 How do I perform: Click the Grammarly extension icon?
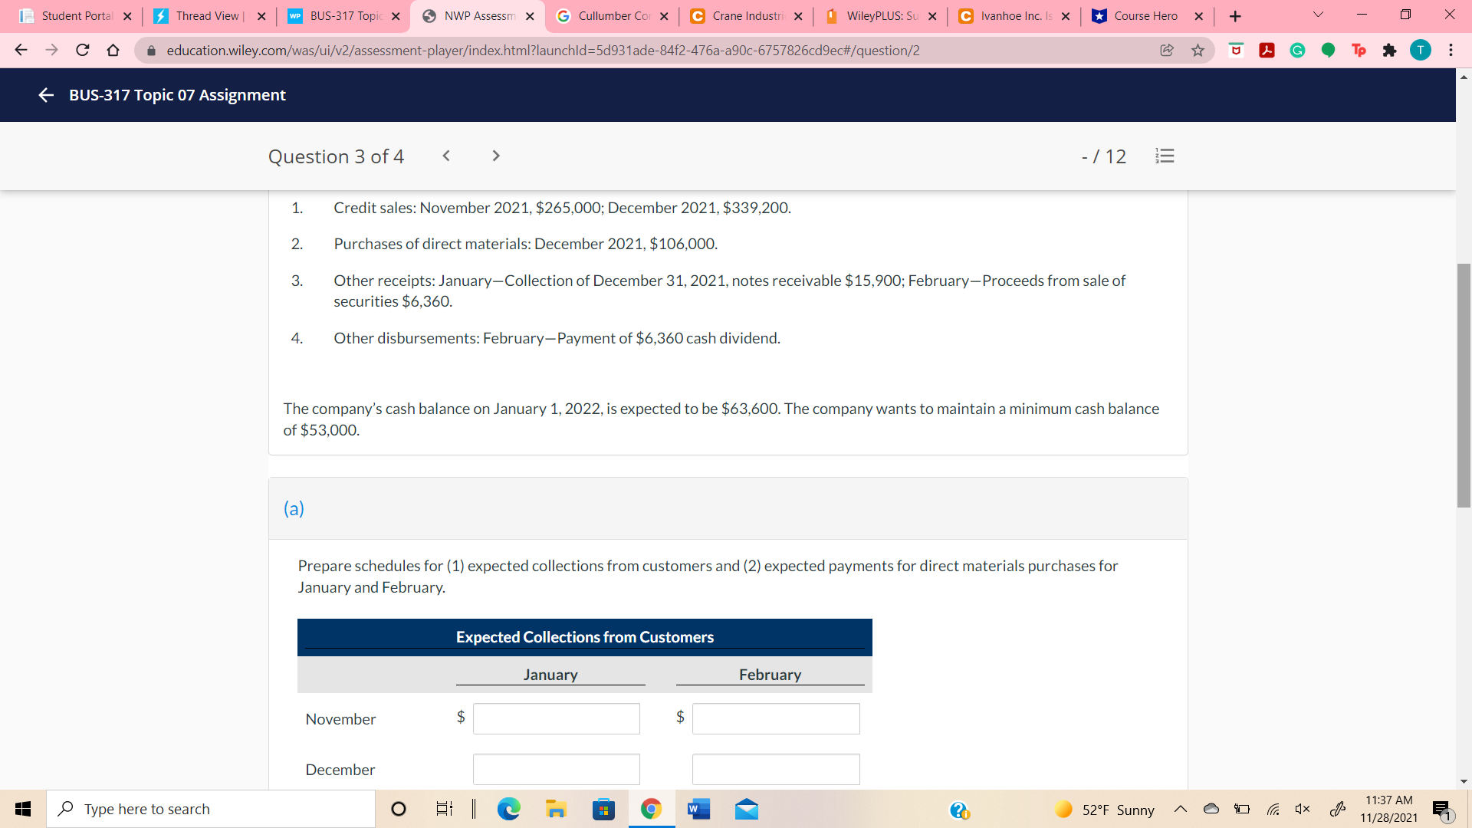coord(1297,51)
